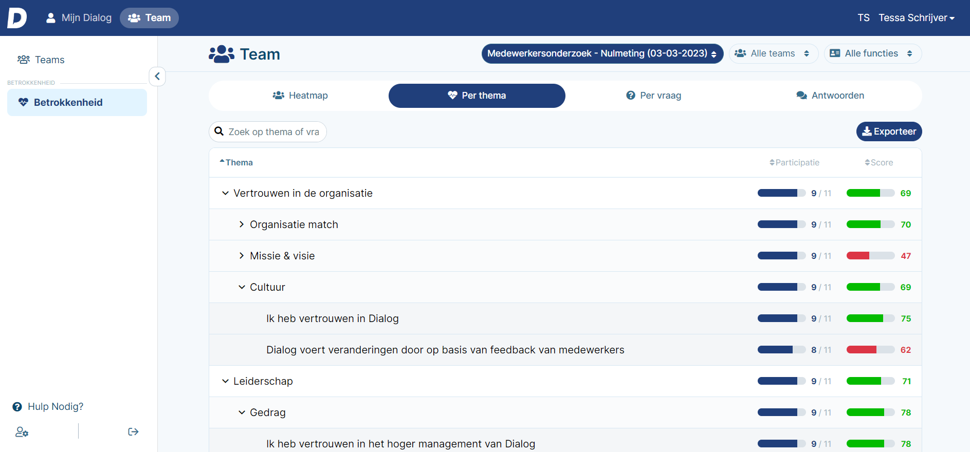
Task: Sort the table by Thema column
Action: (236, 162)
